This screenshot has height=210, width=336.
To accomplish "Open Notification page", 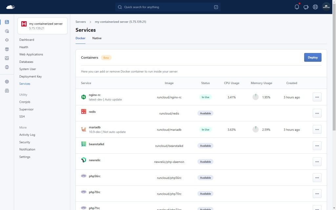I will [27, 149].
